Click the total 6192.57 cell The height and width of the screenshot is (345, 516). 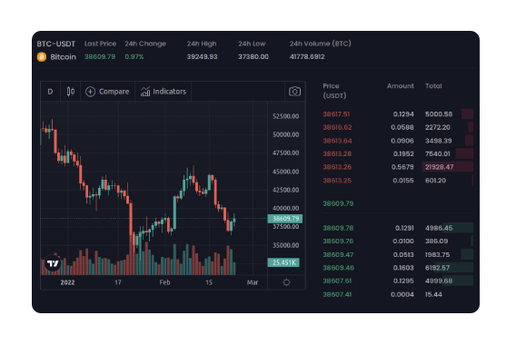(x=437, y=268)
